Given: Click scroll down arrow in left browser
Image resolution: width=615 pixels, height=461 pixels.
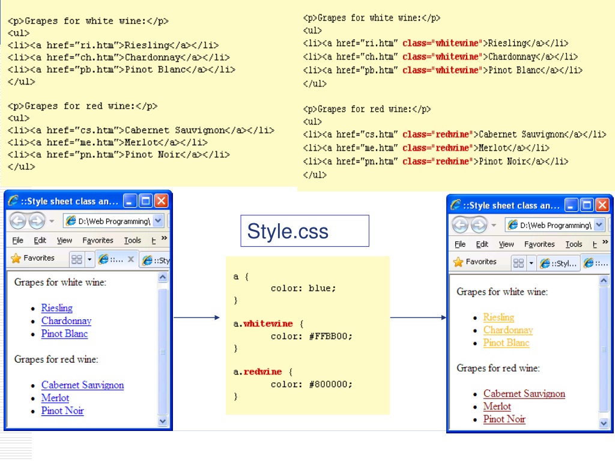Looking at the screenshot, I should (163, 421).
